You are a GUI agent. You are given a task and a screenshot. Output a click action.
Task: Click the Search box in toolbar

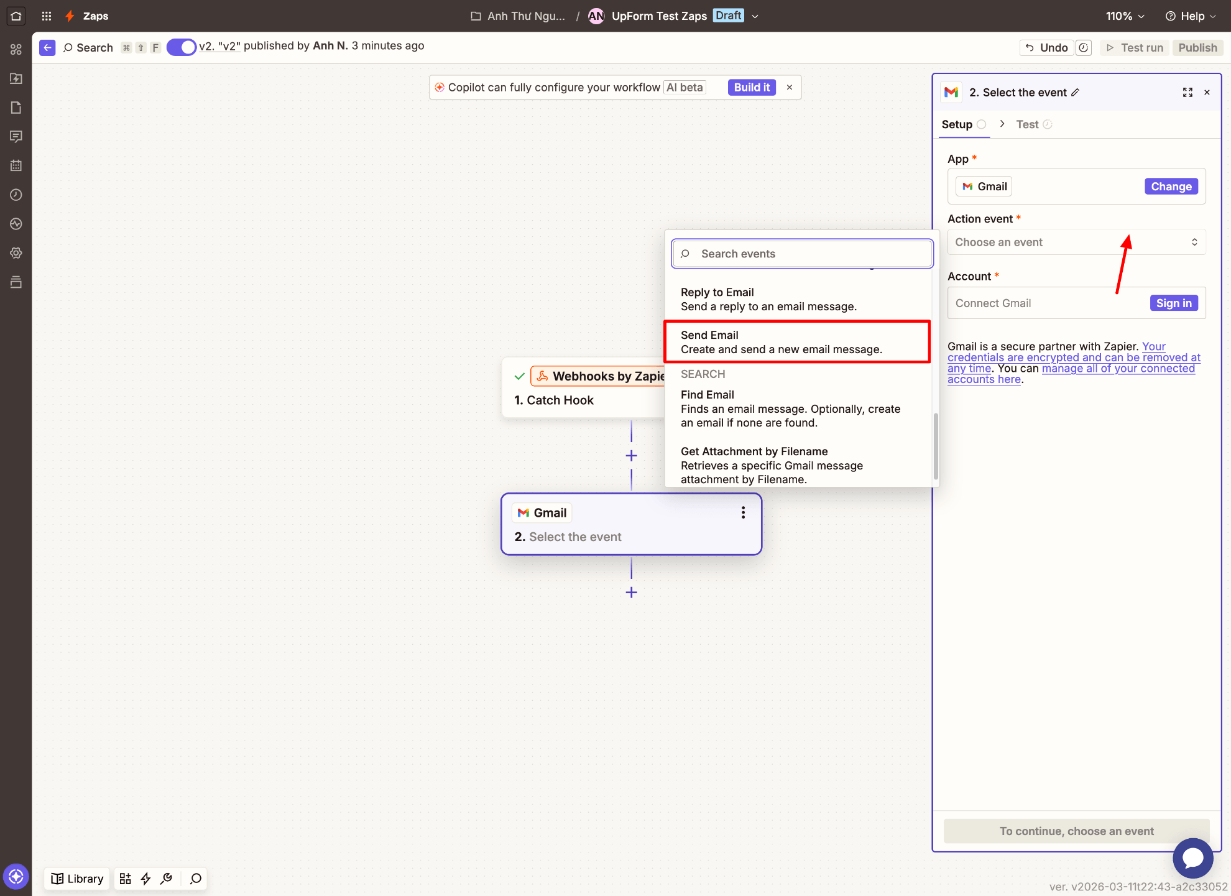(x=88, y=48)
